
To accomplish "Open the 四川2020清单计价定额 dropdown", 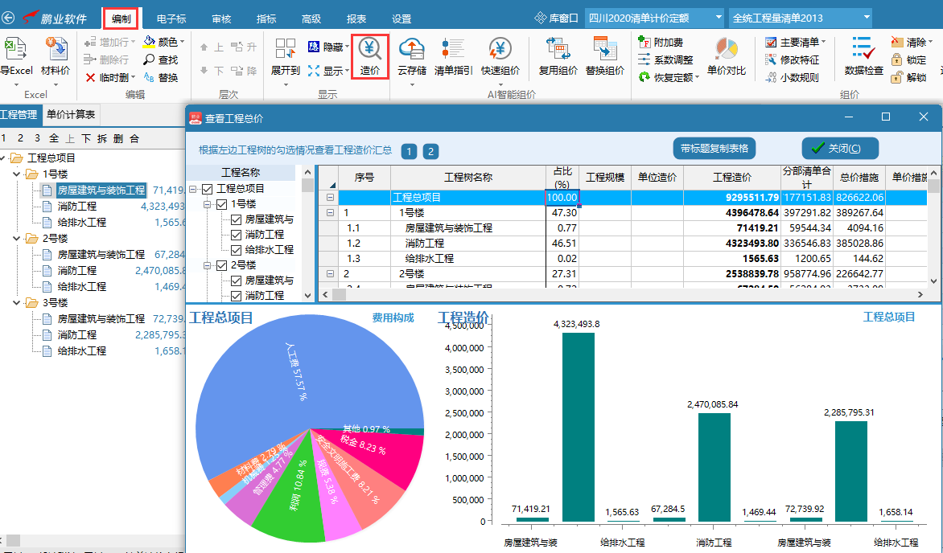I will pos(717,17).
